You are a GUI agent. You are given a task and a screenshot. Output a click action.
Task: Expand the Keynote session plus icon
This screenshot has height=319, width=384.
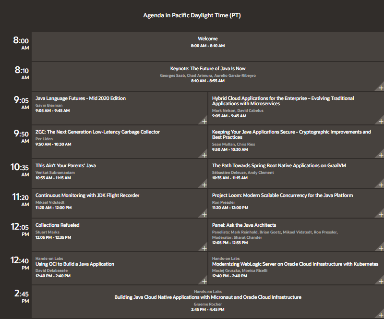381,87
